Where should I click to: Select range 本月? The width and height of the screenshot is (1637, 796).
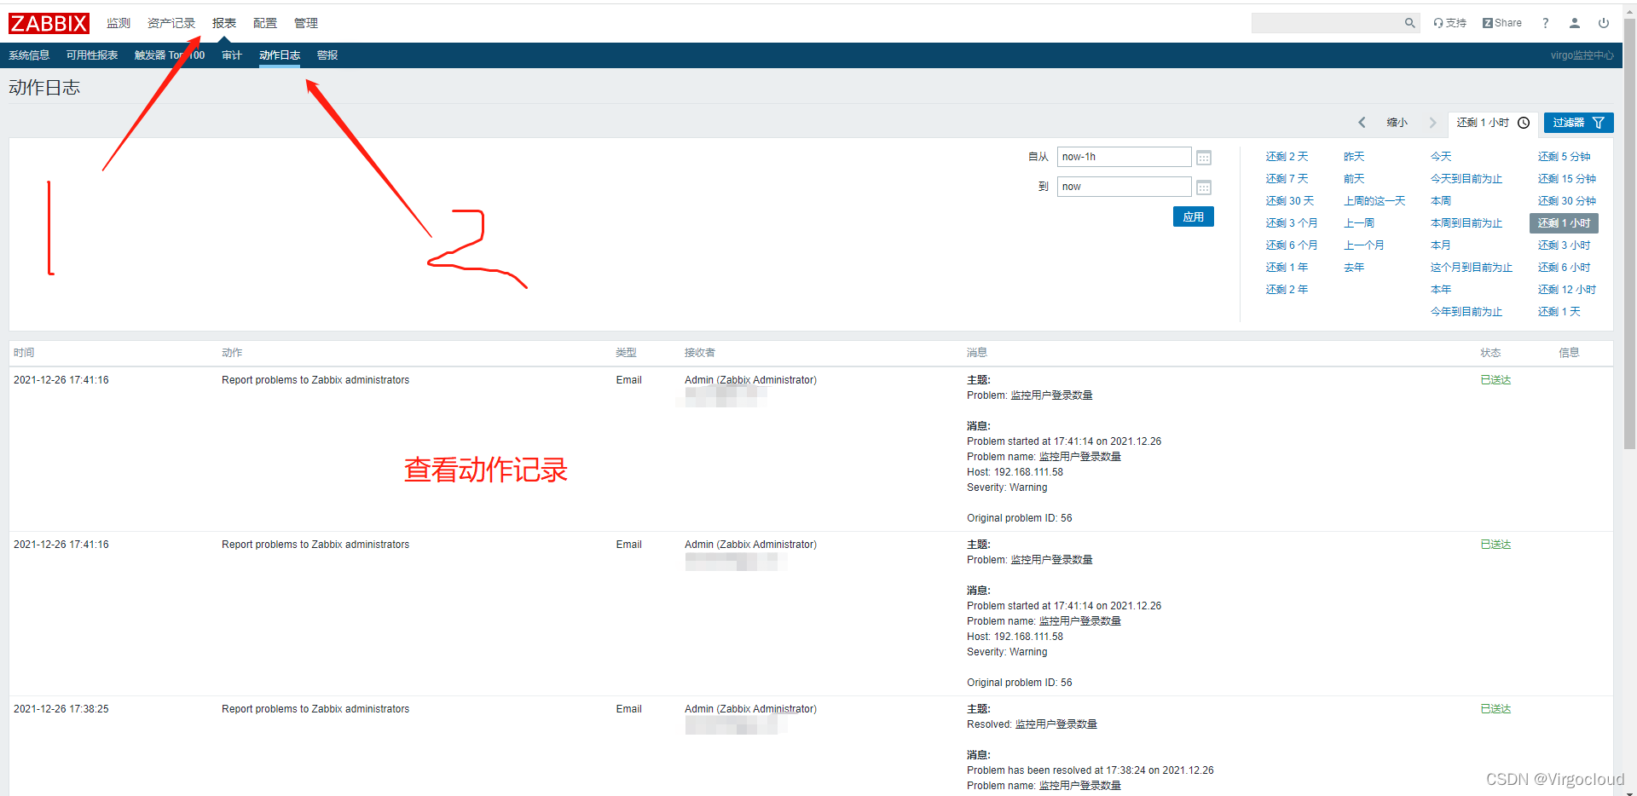pyautogui.click(x=1441, y=245)
